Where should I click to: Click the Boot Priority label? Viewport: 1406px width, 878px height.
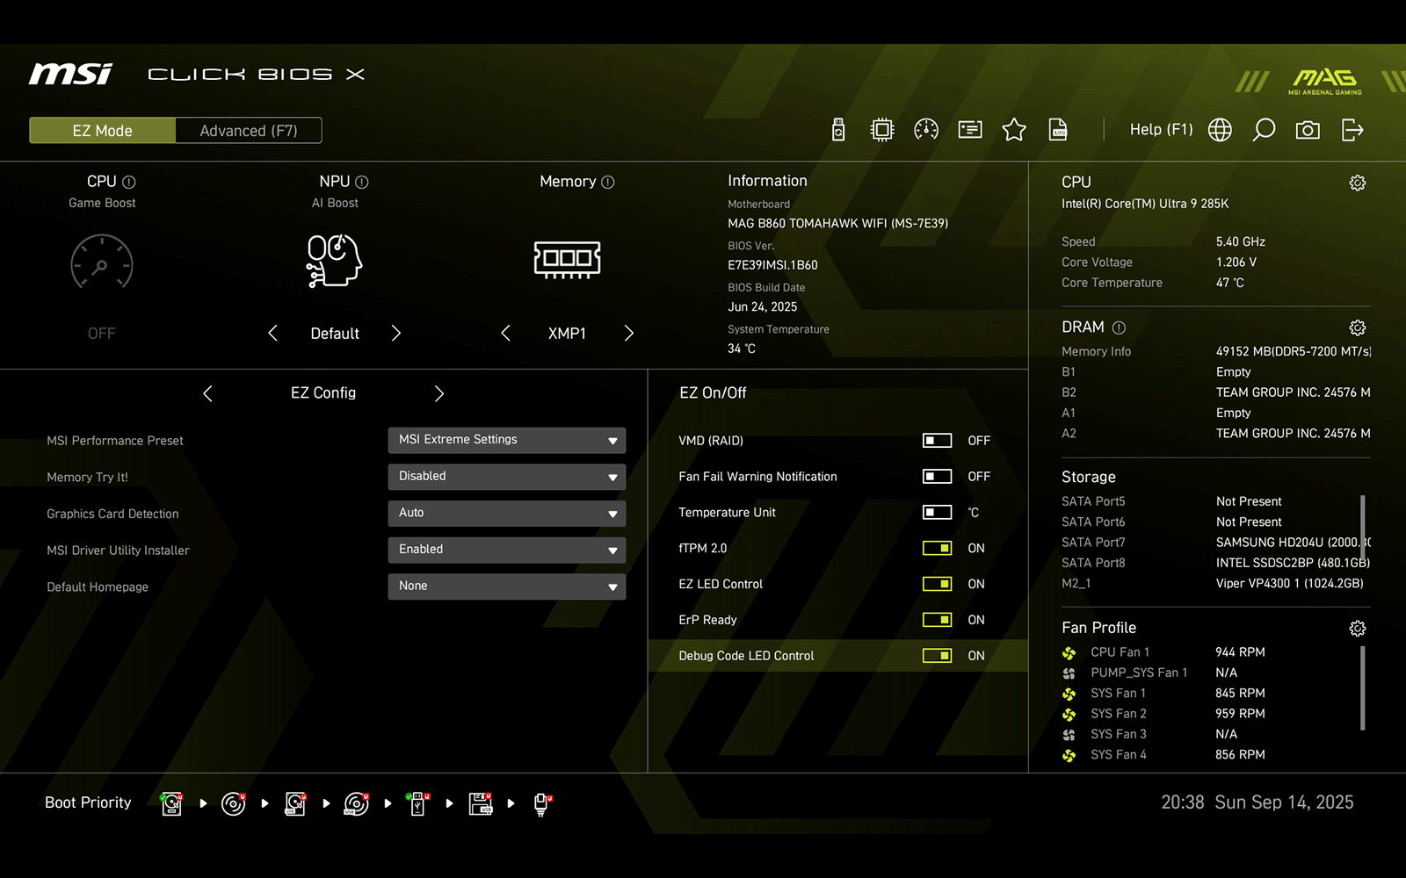tap(88, 802)
